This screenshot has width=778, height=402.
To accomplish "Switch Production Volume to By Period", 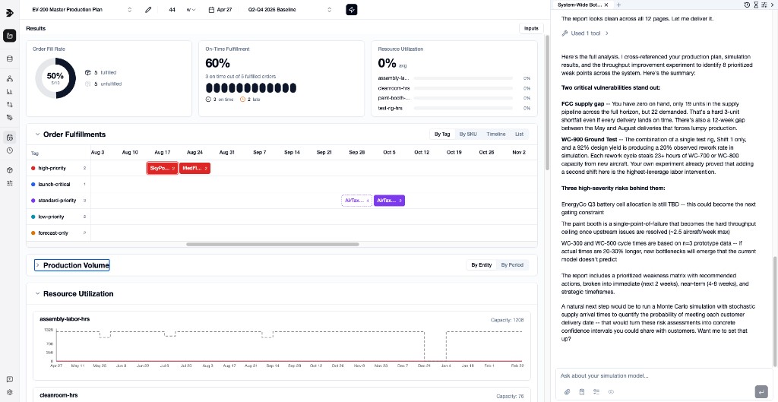I will click(x=512, y=265).
